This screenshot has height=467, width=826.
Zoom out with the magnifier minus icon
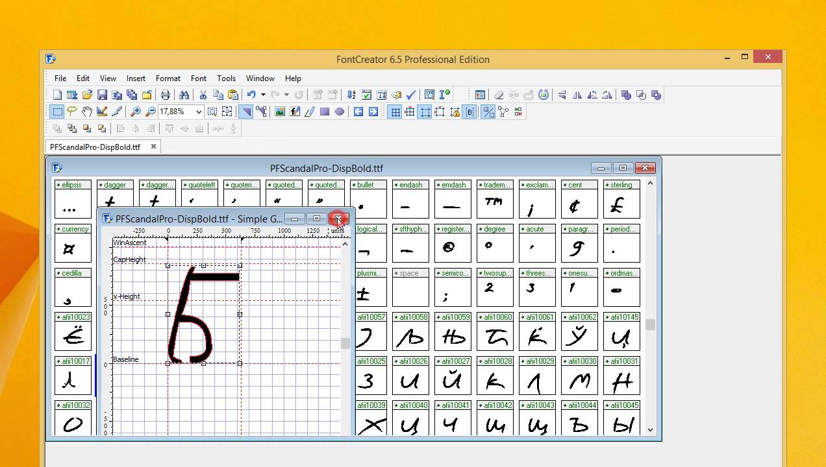pos(151,112)
